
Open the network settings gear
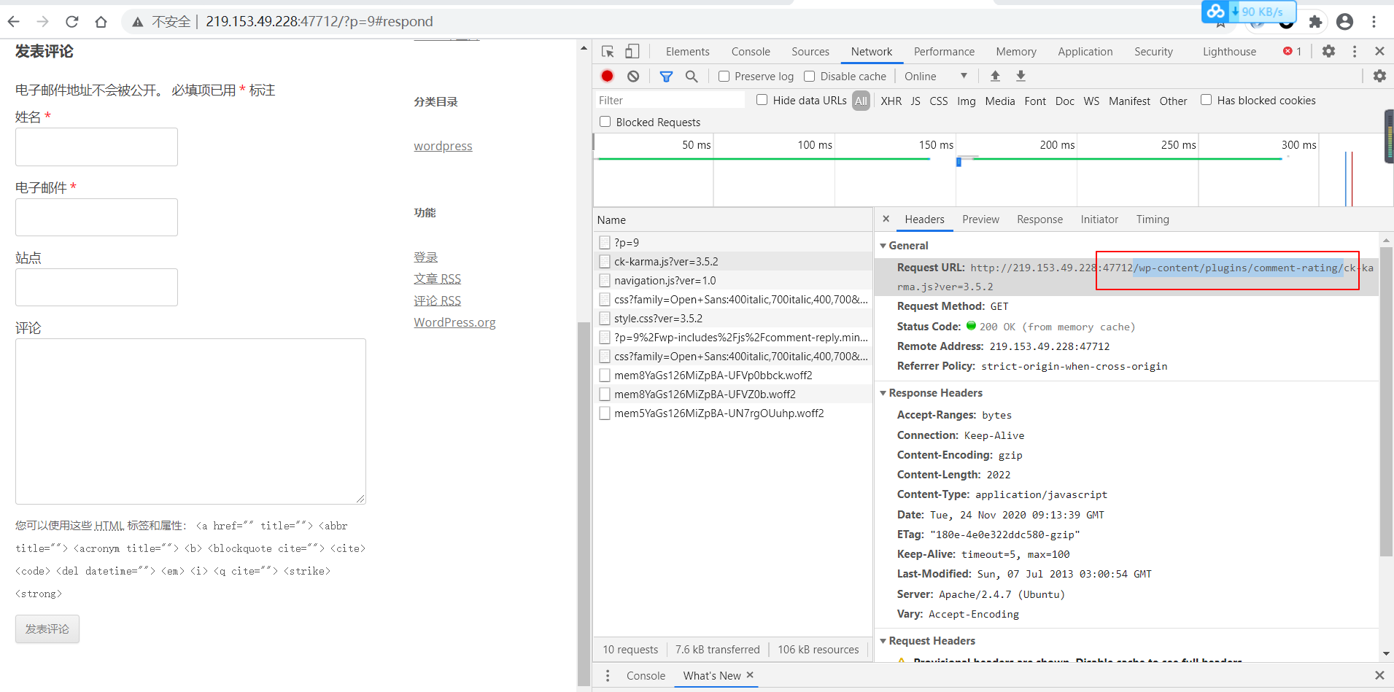(x=1379, y=76)
